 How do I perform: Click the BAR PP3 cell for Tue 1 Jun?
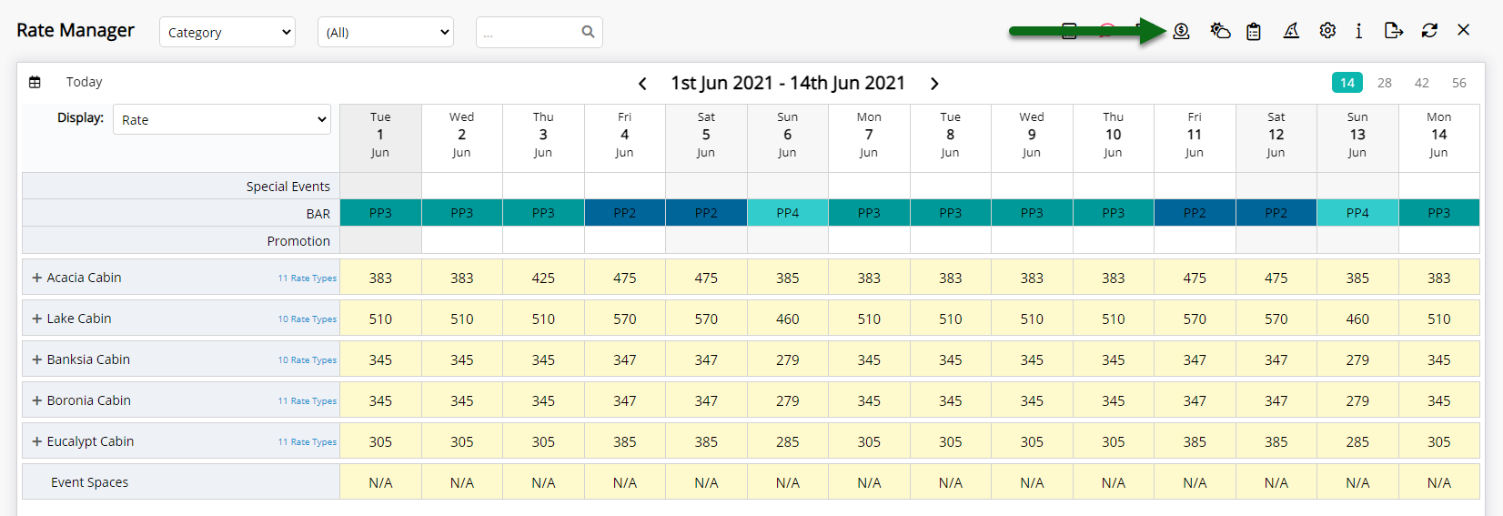tap(380, 213)
